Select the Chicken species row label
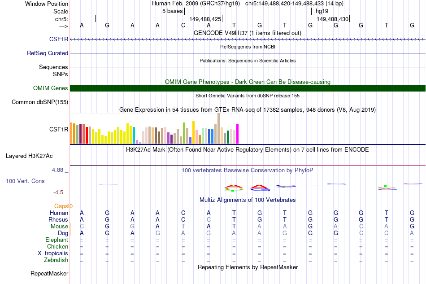Viewport: 426px width, 284px height. coord(57,246)
